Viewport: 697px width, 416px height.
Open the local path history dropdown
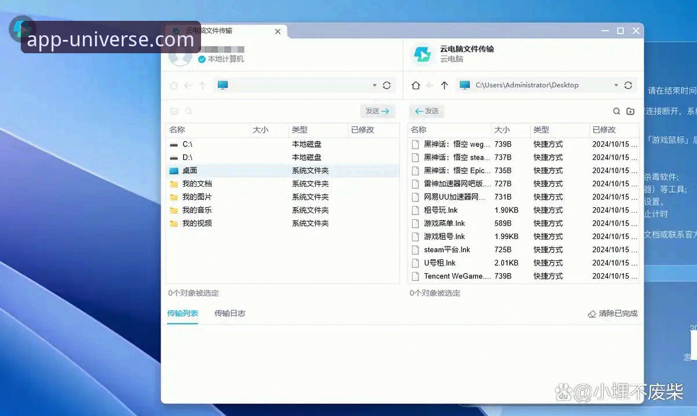375,85
